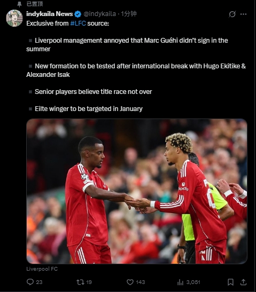Open view analytics bar chart icon
256x292 pixels.
180,282
